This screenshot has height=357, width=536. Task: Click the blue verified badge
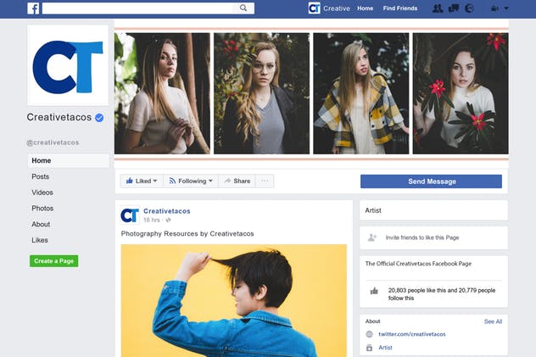(x=99, y=118)
